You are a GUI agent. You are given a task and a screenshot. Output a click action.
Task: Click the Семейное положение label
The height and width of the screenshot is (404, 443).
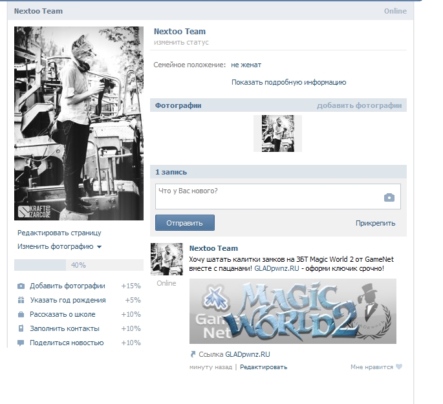189,65
